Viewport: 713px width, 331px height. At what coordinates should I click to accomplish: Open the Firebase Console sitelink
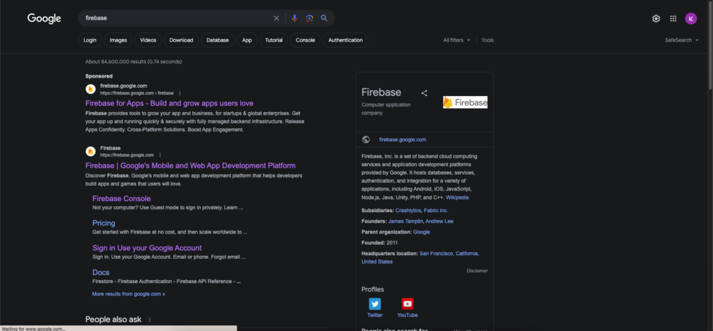coord(121,198)
